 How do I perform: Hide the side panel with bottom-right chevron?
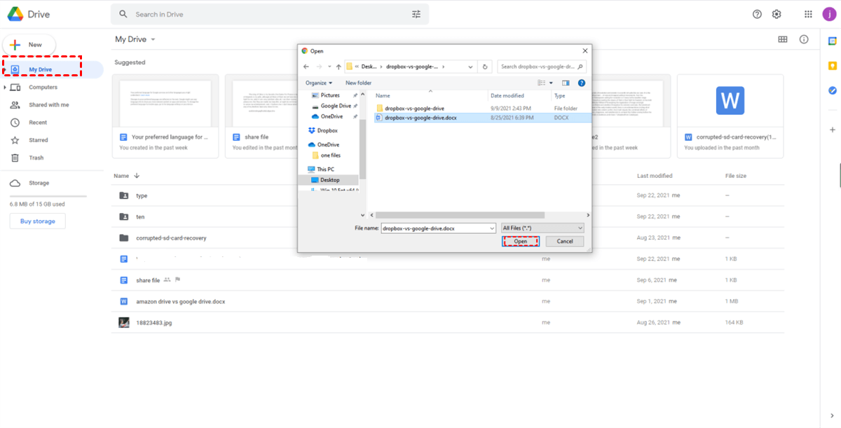point(832,415)
